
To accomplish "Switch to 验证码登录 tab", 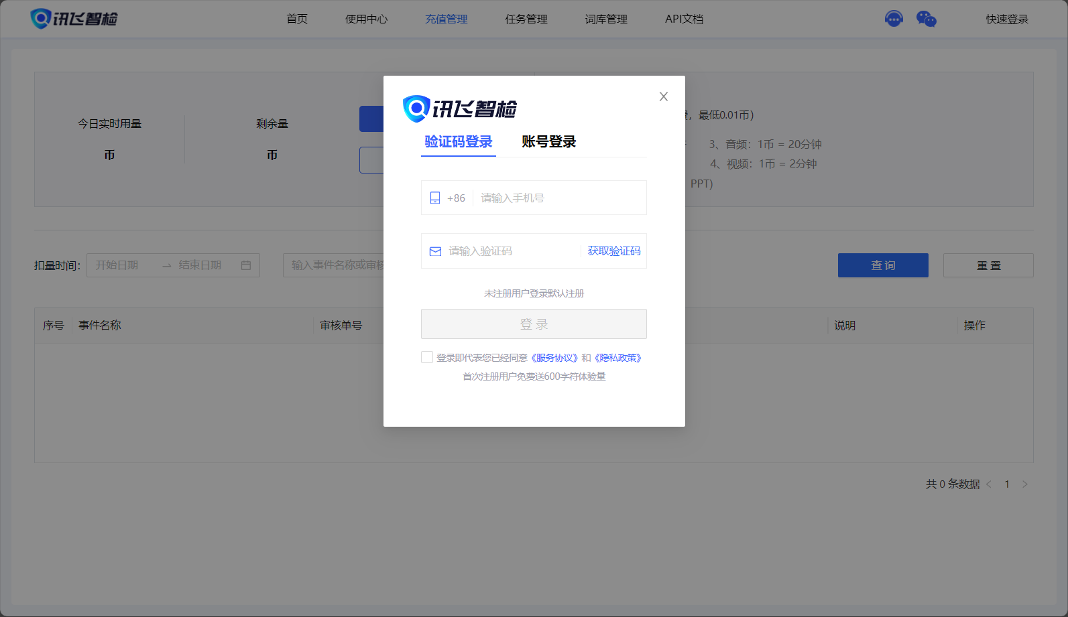I will tap(459, 142).
